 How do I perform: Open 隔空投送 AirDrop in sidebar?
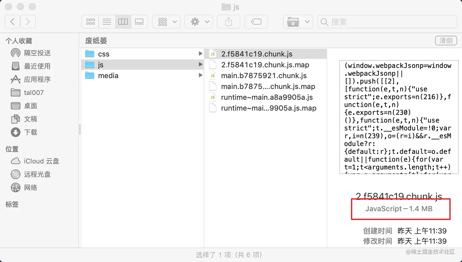pyautogui.click(x=31, y=53)
